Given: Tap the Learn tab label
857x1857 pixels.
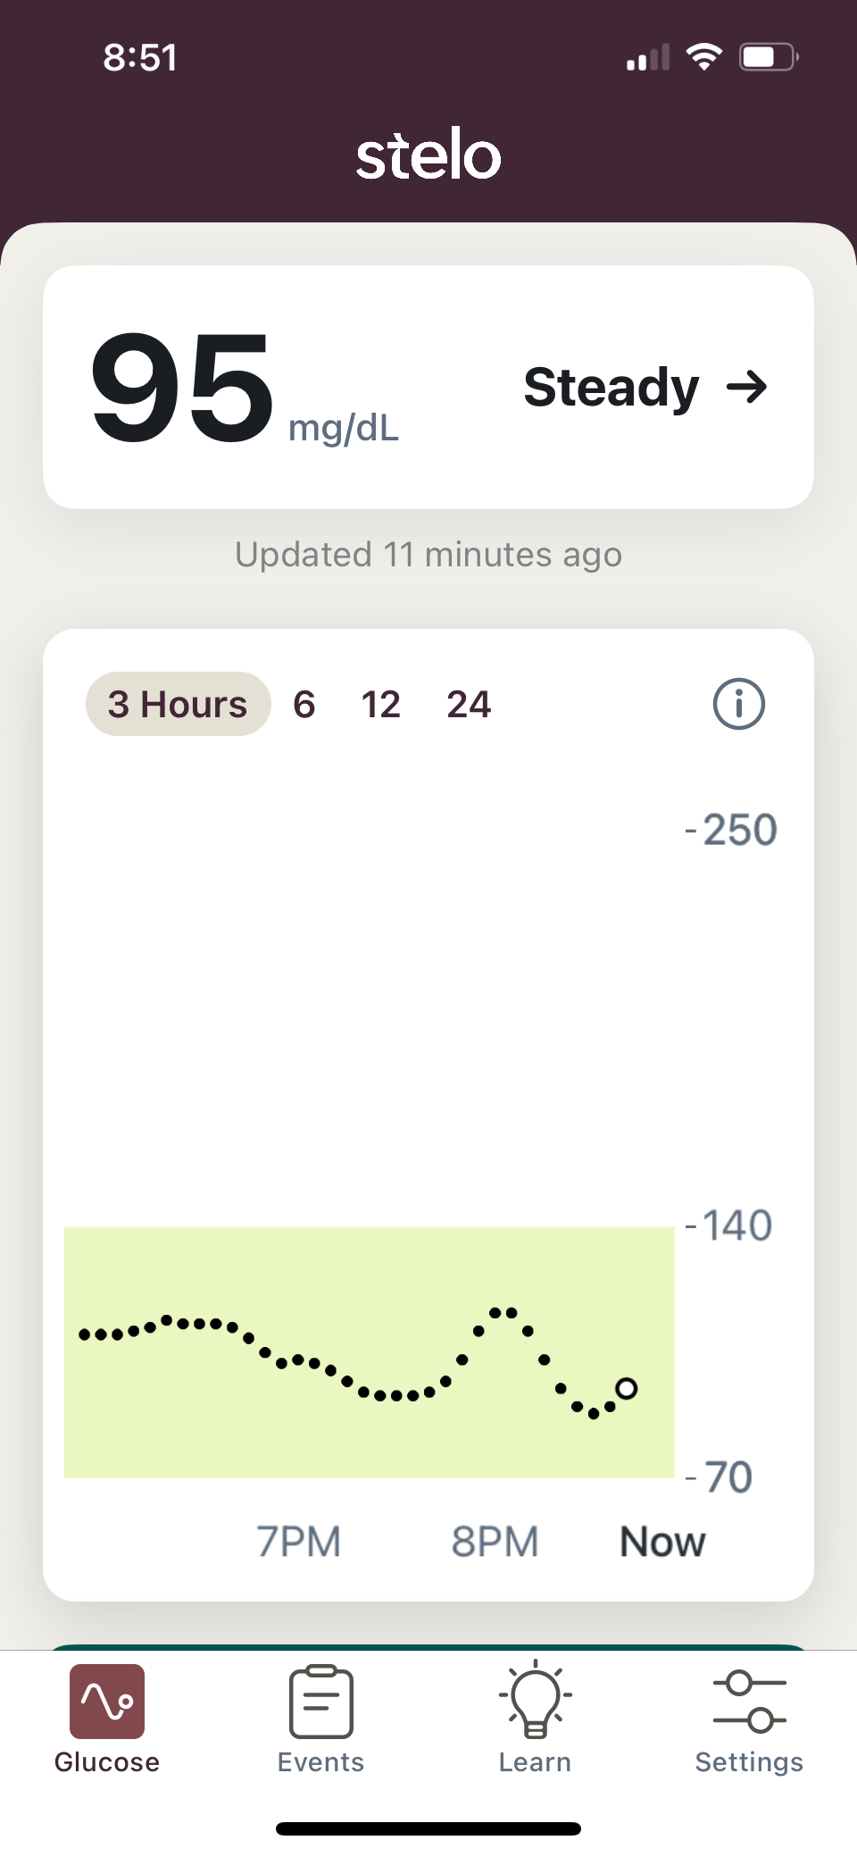Looking at the screenshot, I should [535, 1761].
